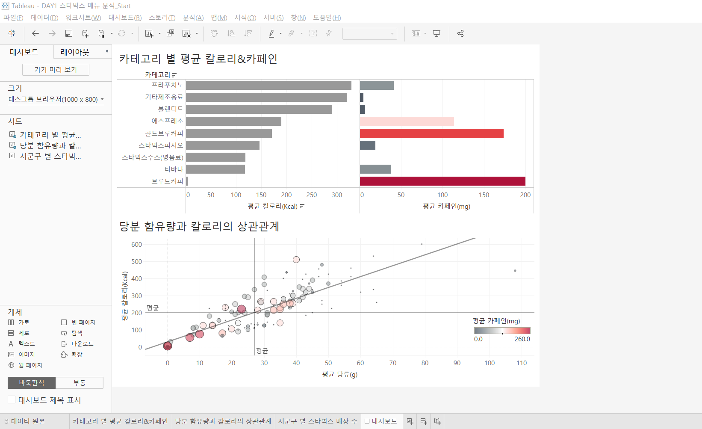This screenshot has height=429, width=702.
Task: Open the 데이터(D) menu
Action: (x=44, y=18)
